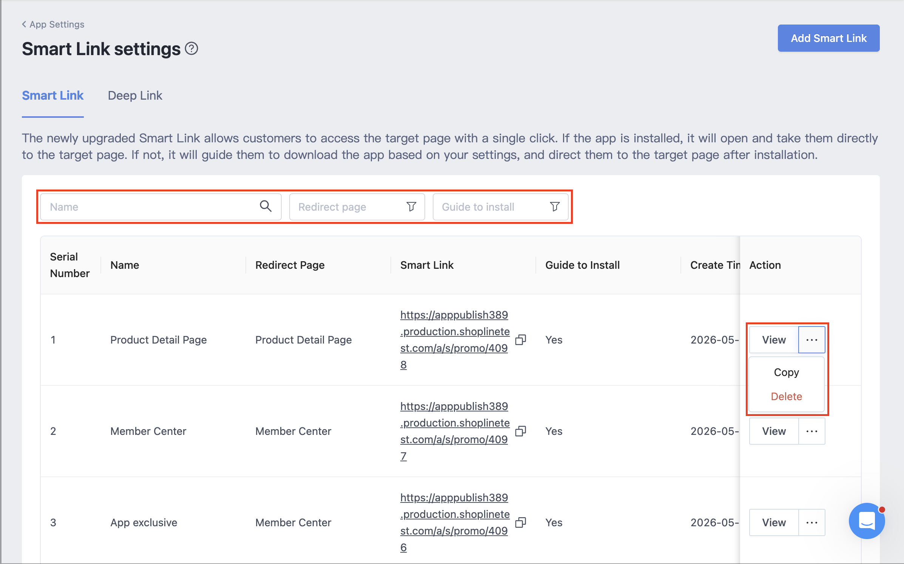This screenshot has width=904, height=564.
Task: View the Product Detail Page smart link
Action: coord(774,340)
